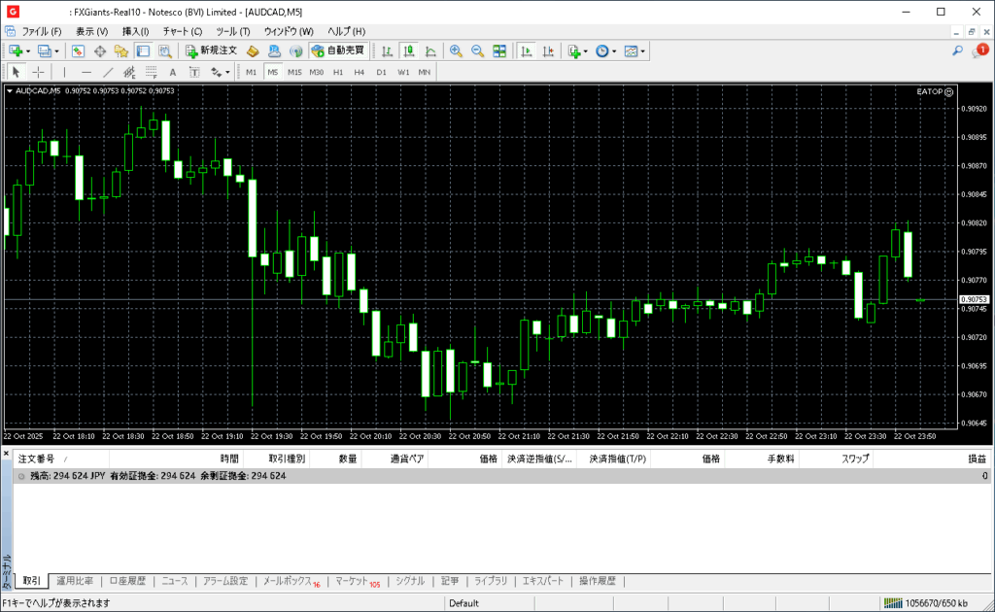Select the crosshair cursor tool

click(x=39, y=72)
